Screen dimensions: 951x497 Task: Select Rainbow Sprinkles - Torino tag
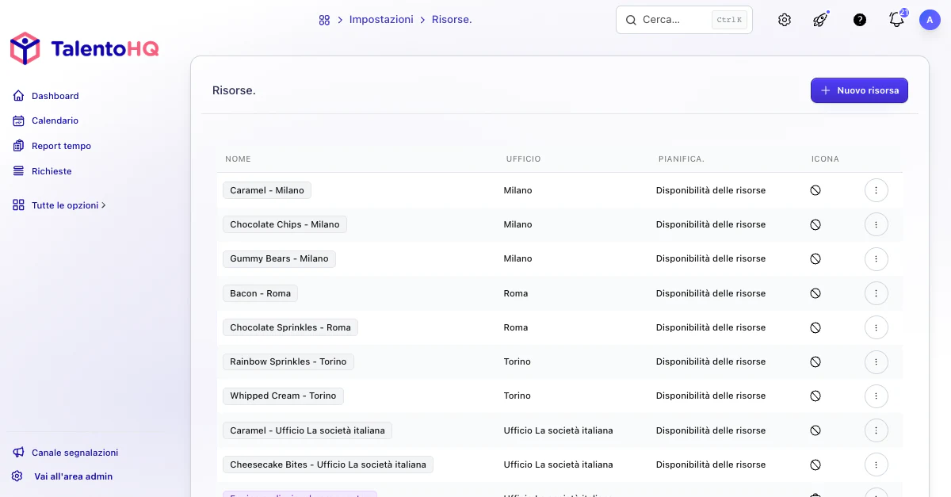[288, 361]
